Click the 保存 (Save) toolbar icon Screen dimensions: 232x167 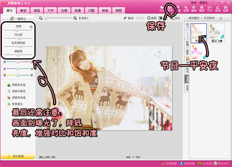(x=170, y=9)
